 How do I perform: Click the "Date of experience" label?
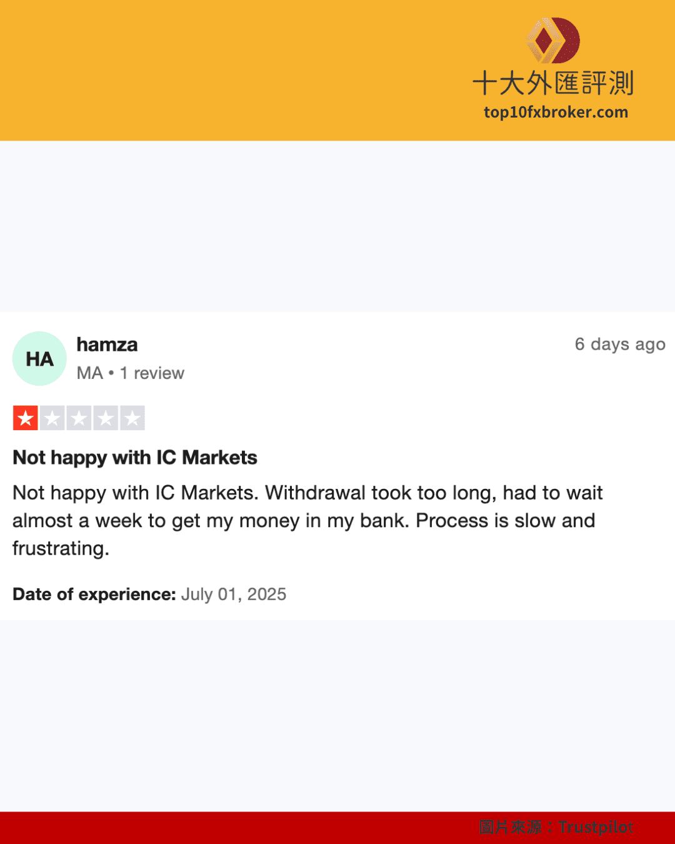pos(94,594)
